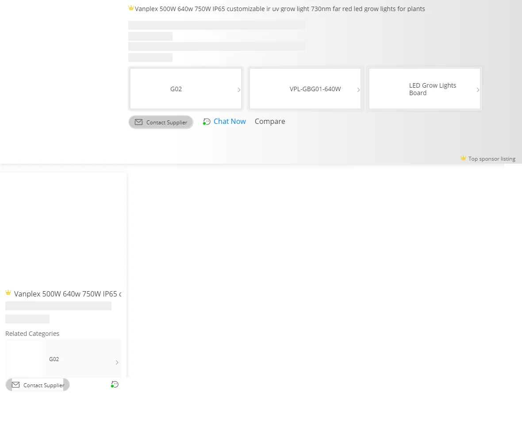Open the VPL-GBG01-640W category card
522x431 pixels.
click(x=305, y=89)
